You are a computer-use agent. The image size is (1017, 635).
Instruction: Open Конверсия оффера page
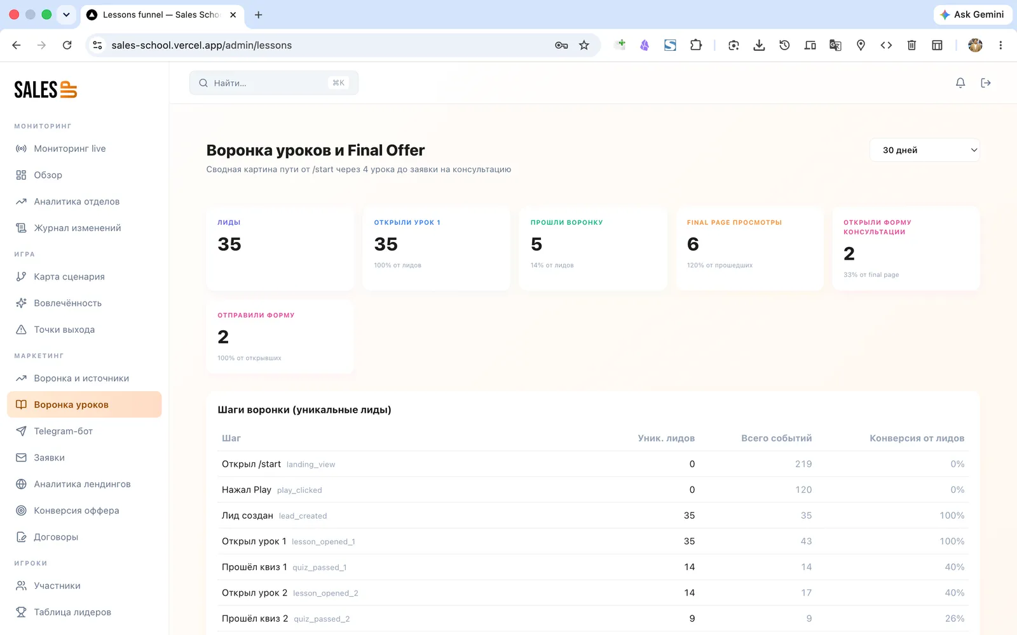point(85,511)
